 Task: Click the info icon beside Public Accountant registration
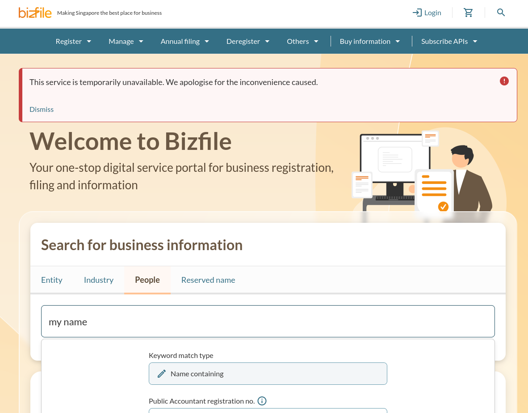[262, 401]
